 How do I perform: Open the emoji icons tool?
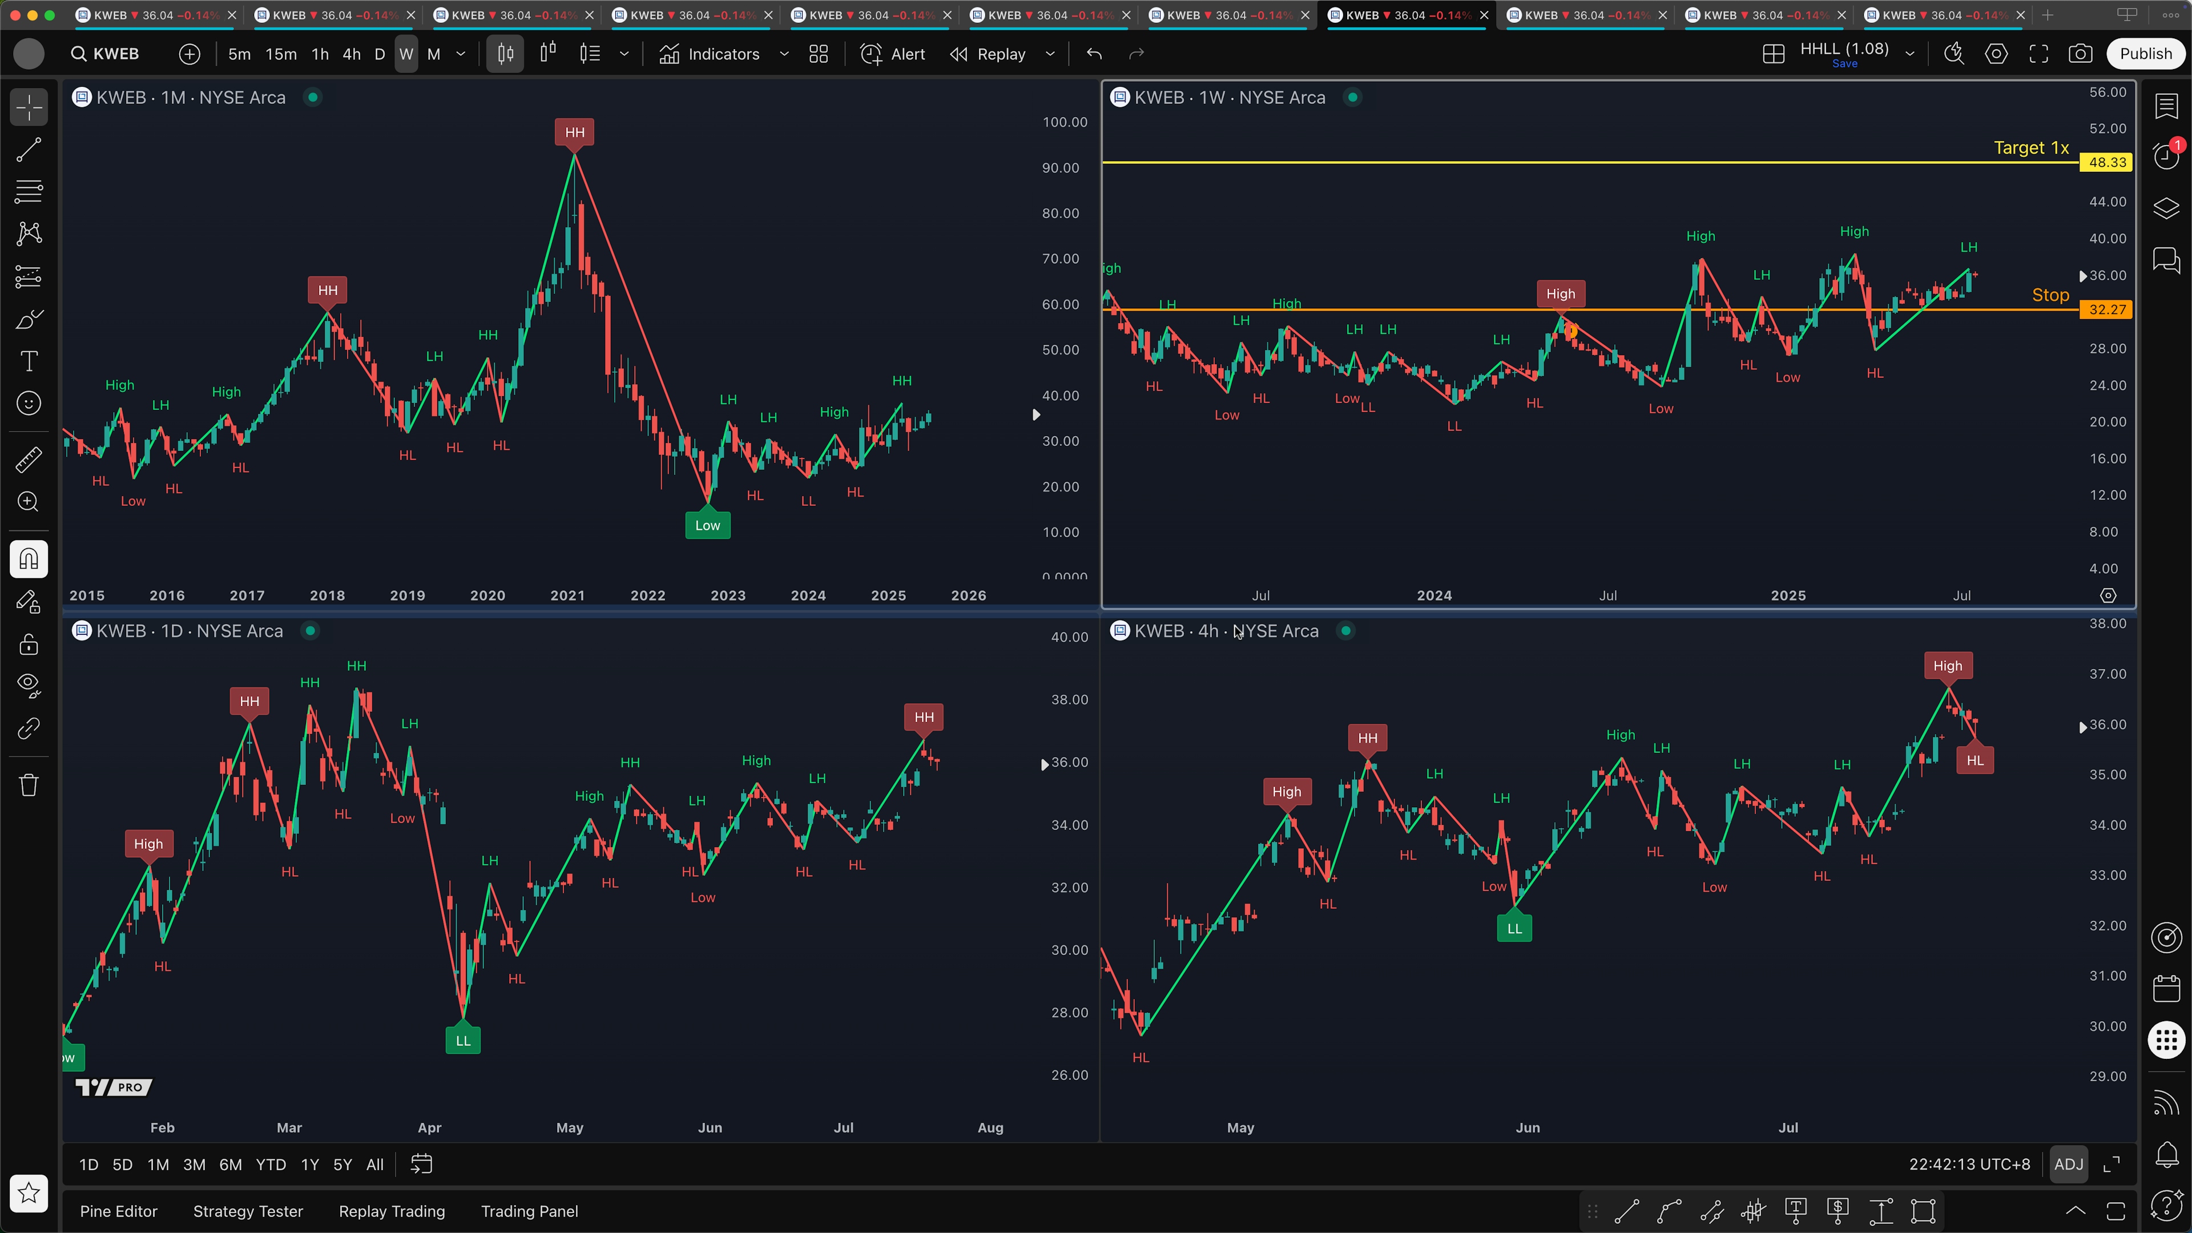[29, 404]
